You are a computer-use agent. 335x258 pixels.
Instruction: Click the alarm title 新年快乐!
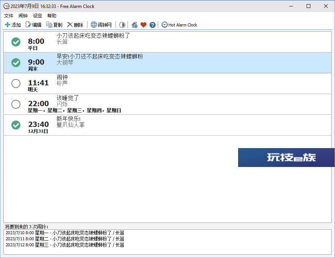(x=69, y=119)
